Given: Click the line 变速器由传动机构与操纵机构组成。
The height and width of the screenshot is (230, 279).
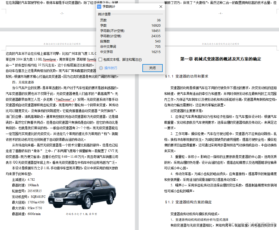Looking at the screenshot, I should pos(195,214).
